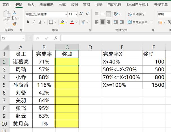This screenshot has width=171, height=132.
Task: Click the accounting number format icon
Action: (160, 22)
